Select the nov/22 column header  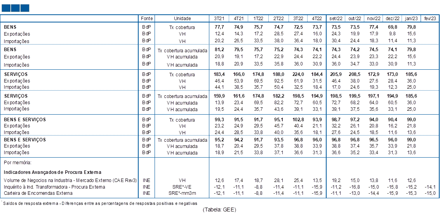coord(374,19)
